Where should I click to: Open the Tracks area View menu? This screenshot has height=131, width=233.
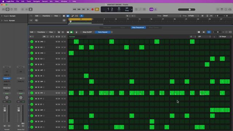pyautogui.click(x=57, y=16)
